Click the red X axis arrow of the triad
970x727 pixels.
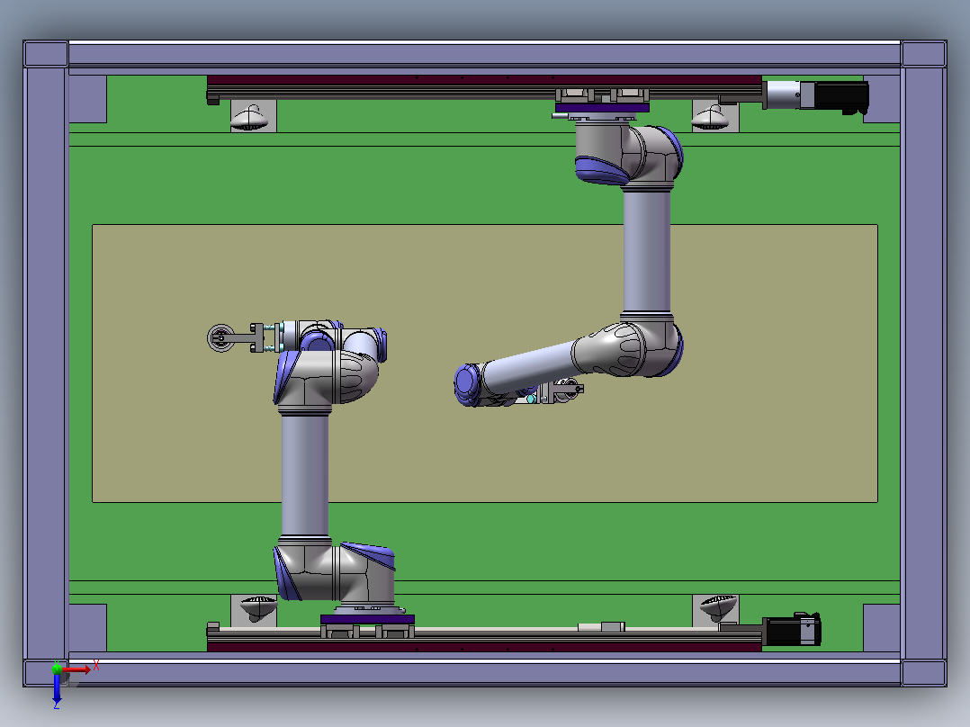pyautogui.click(x=76, y=669)
